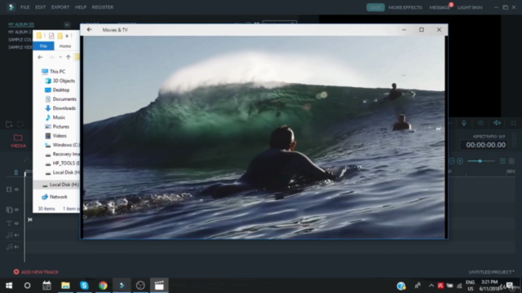The width and height of the screenshot is (522, 293).
Task: Click remove folder icon next to import
Action: point(20,125)
